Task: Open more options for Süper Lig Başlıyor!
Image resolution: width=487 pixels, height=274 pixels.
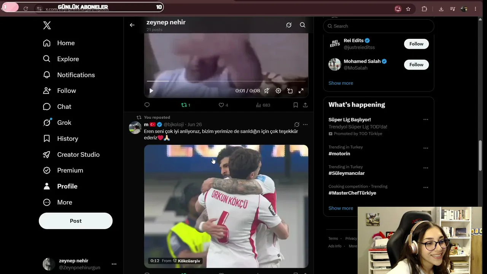Action: click(426, 119)
